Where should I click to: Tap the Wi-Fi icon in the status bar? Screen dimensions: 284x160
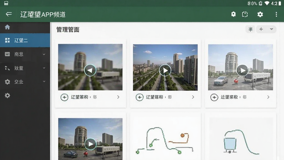click(267, 3)
